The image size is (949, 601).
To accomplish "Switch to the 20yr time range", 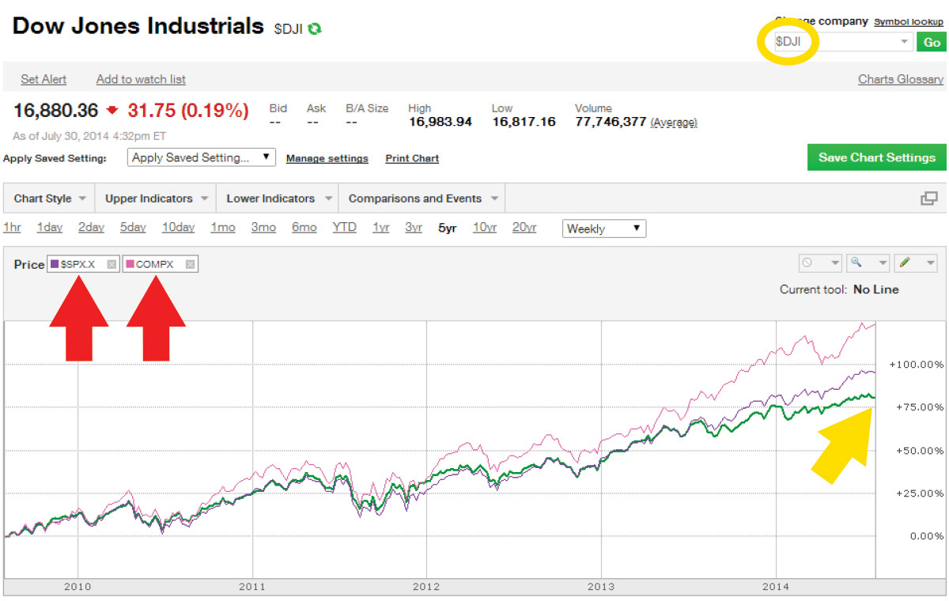I will (524, 228).
